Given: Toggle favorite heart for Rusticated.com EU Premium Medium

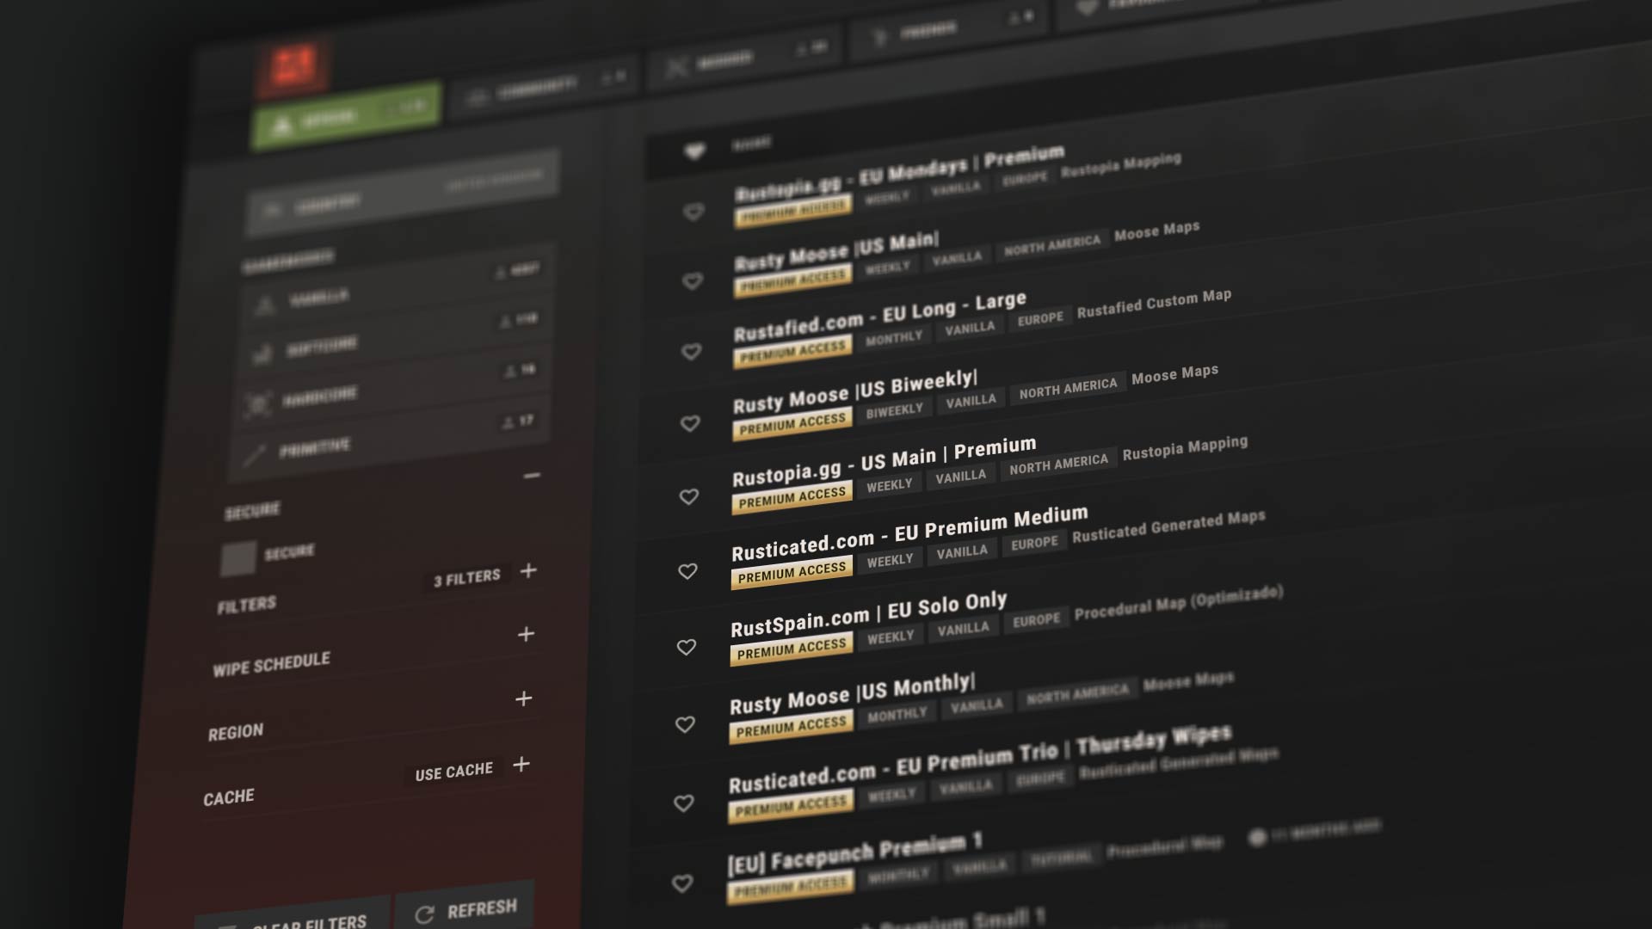Looking at the screenshot, I should [687, 571].
